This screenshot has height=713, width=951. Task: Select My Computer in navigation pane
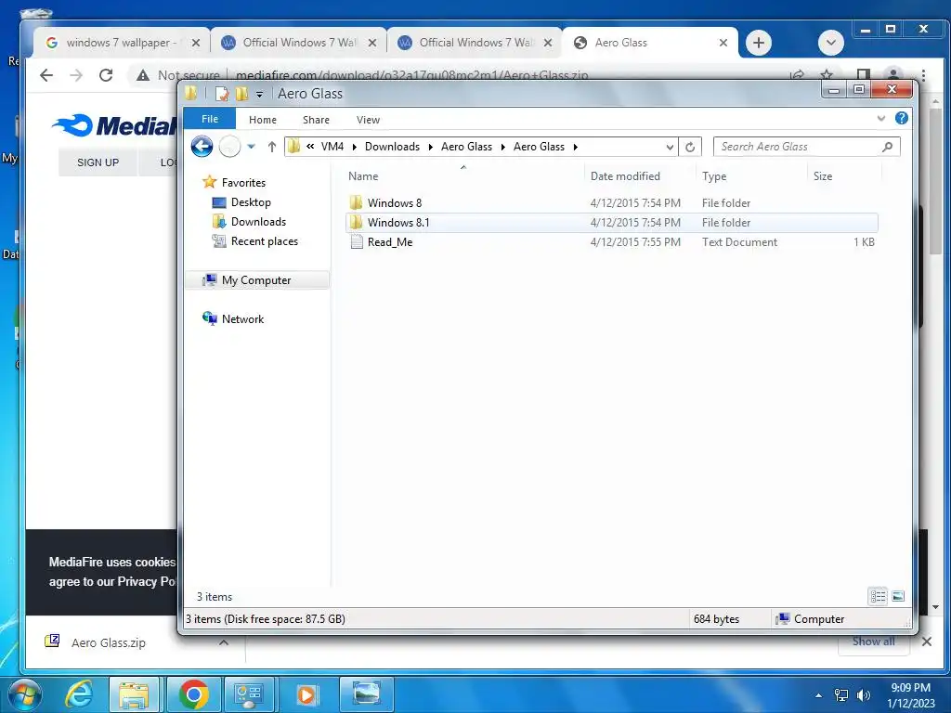click(256, 280)
